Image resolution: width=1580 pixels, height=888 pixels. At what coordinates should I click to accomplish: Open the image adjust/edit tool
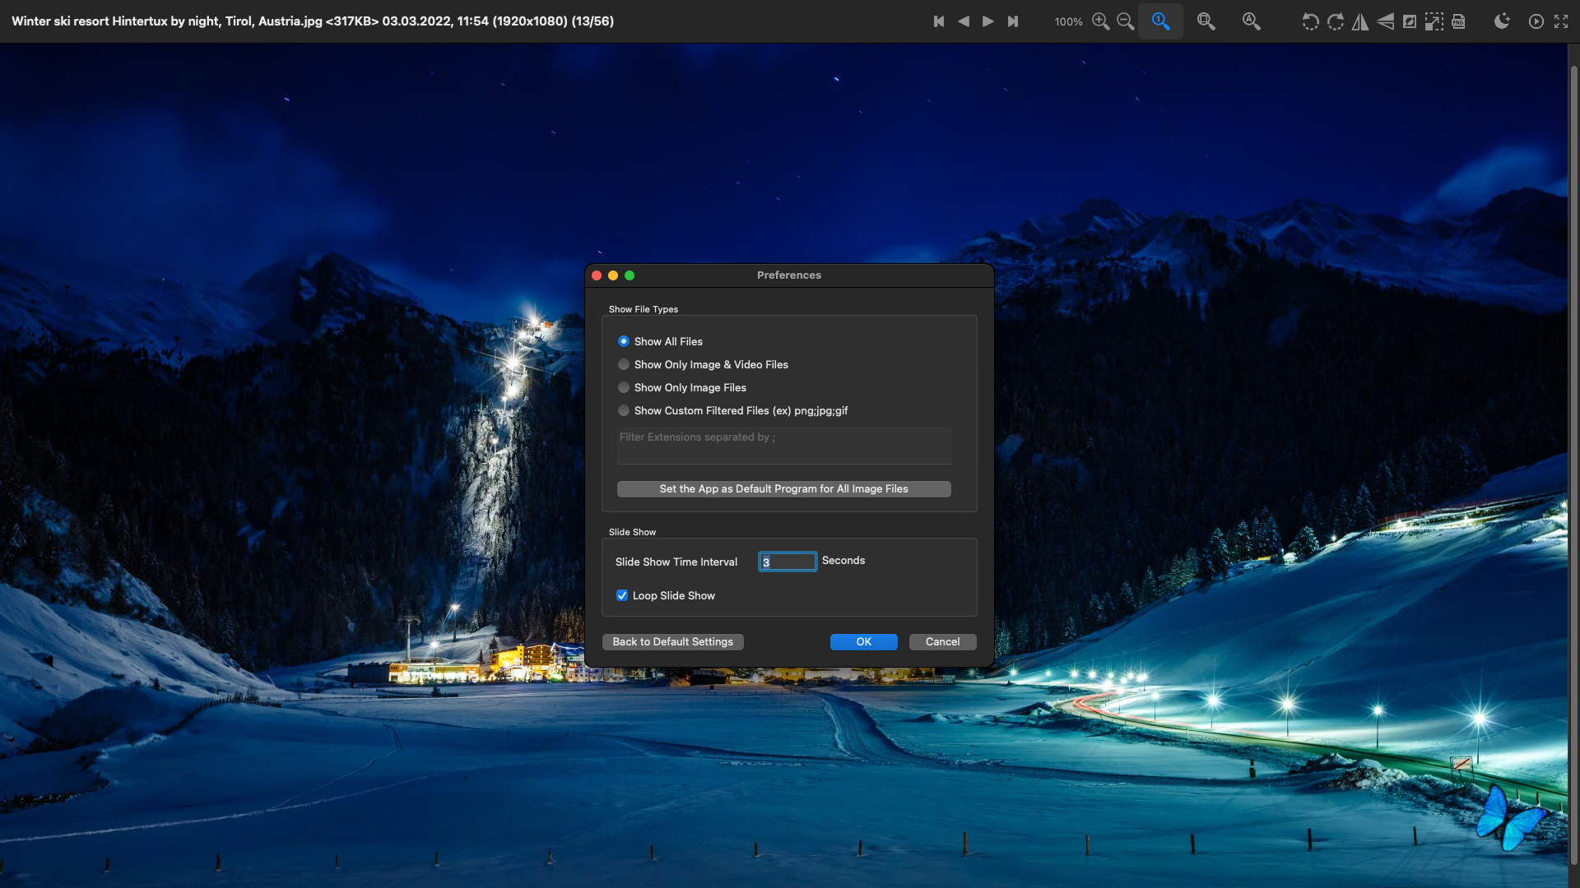pyautogui.click(x=1410, y=21)
